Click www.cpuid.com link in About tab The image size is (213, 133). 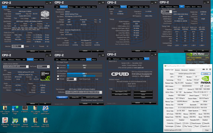[138, 68]
